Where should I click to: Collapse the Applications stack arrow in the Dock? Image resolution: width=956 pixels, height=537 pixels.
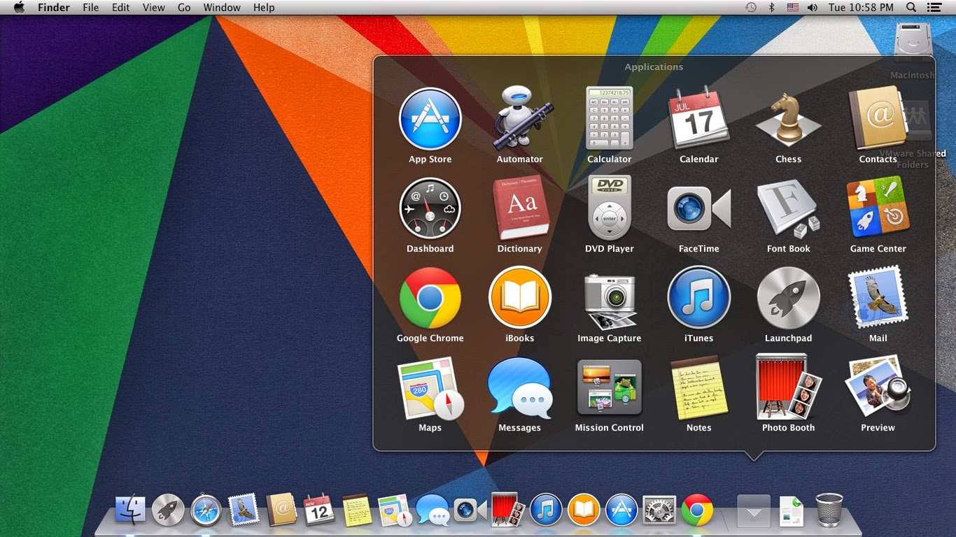tap(754, 511)
